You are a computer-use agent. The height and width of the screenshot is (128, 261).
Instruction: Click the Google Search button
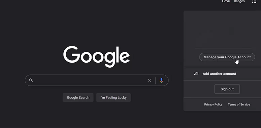tap(78, 98)
